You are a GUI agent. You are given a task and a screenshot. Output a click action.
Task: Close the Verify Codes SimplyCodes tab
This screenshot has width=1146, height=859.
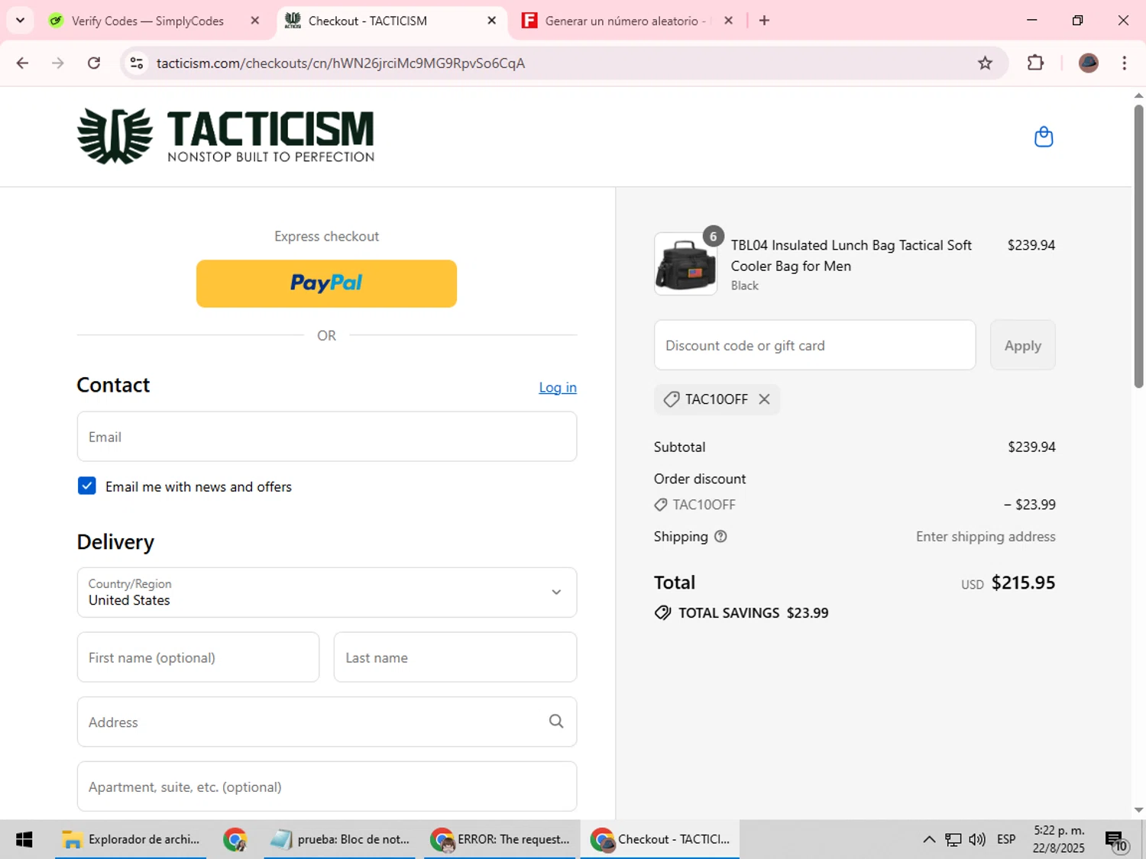coord(255,21)
